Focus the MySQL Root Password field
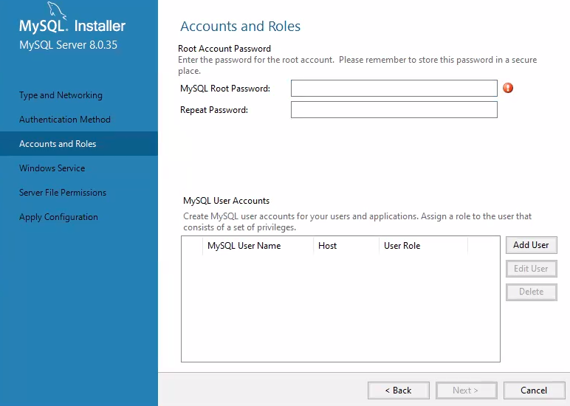570x406 pixels. point(394,89)
